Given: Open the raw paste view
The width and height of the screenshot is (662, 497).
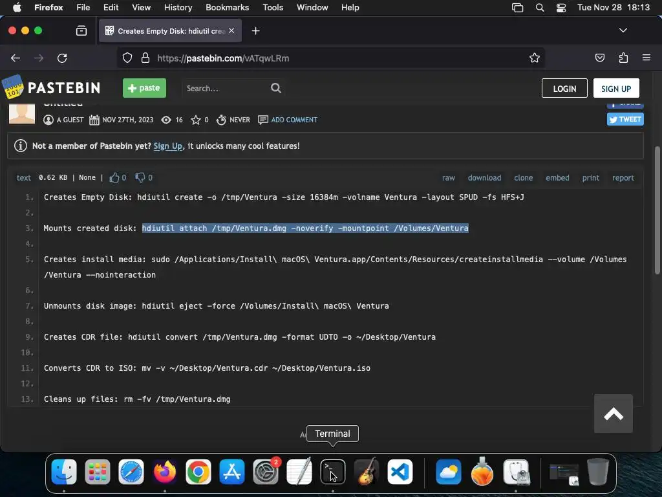Looking at the screenshot, I should click(x=449, y=178).
